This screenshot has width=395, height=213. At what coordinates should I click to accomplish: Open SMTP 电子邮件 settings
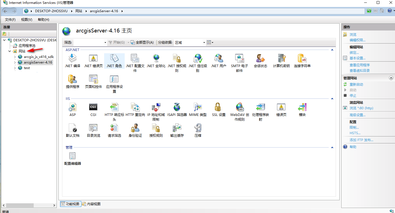239,63
